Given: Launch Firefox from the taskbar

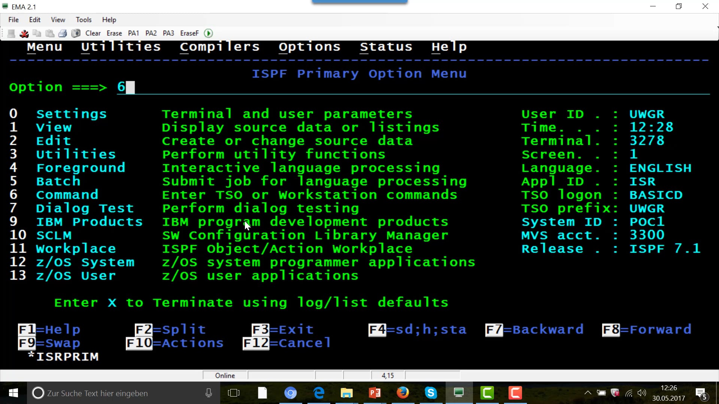Looking at the screenshot, I should point(403,393).
